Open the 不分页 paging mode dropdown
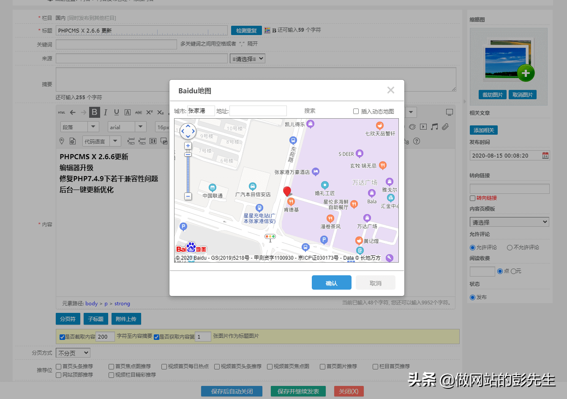 coord(74,353)
